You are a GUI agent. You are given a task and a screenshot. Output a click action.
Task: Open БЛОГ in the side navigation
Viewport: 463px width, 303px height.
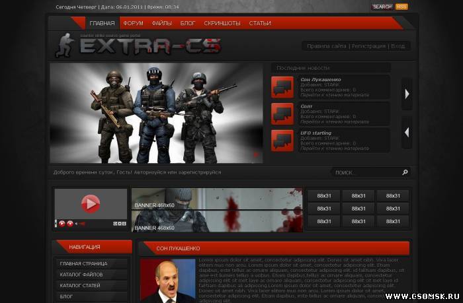pos(92,296)
